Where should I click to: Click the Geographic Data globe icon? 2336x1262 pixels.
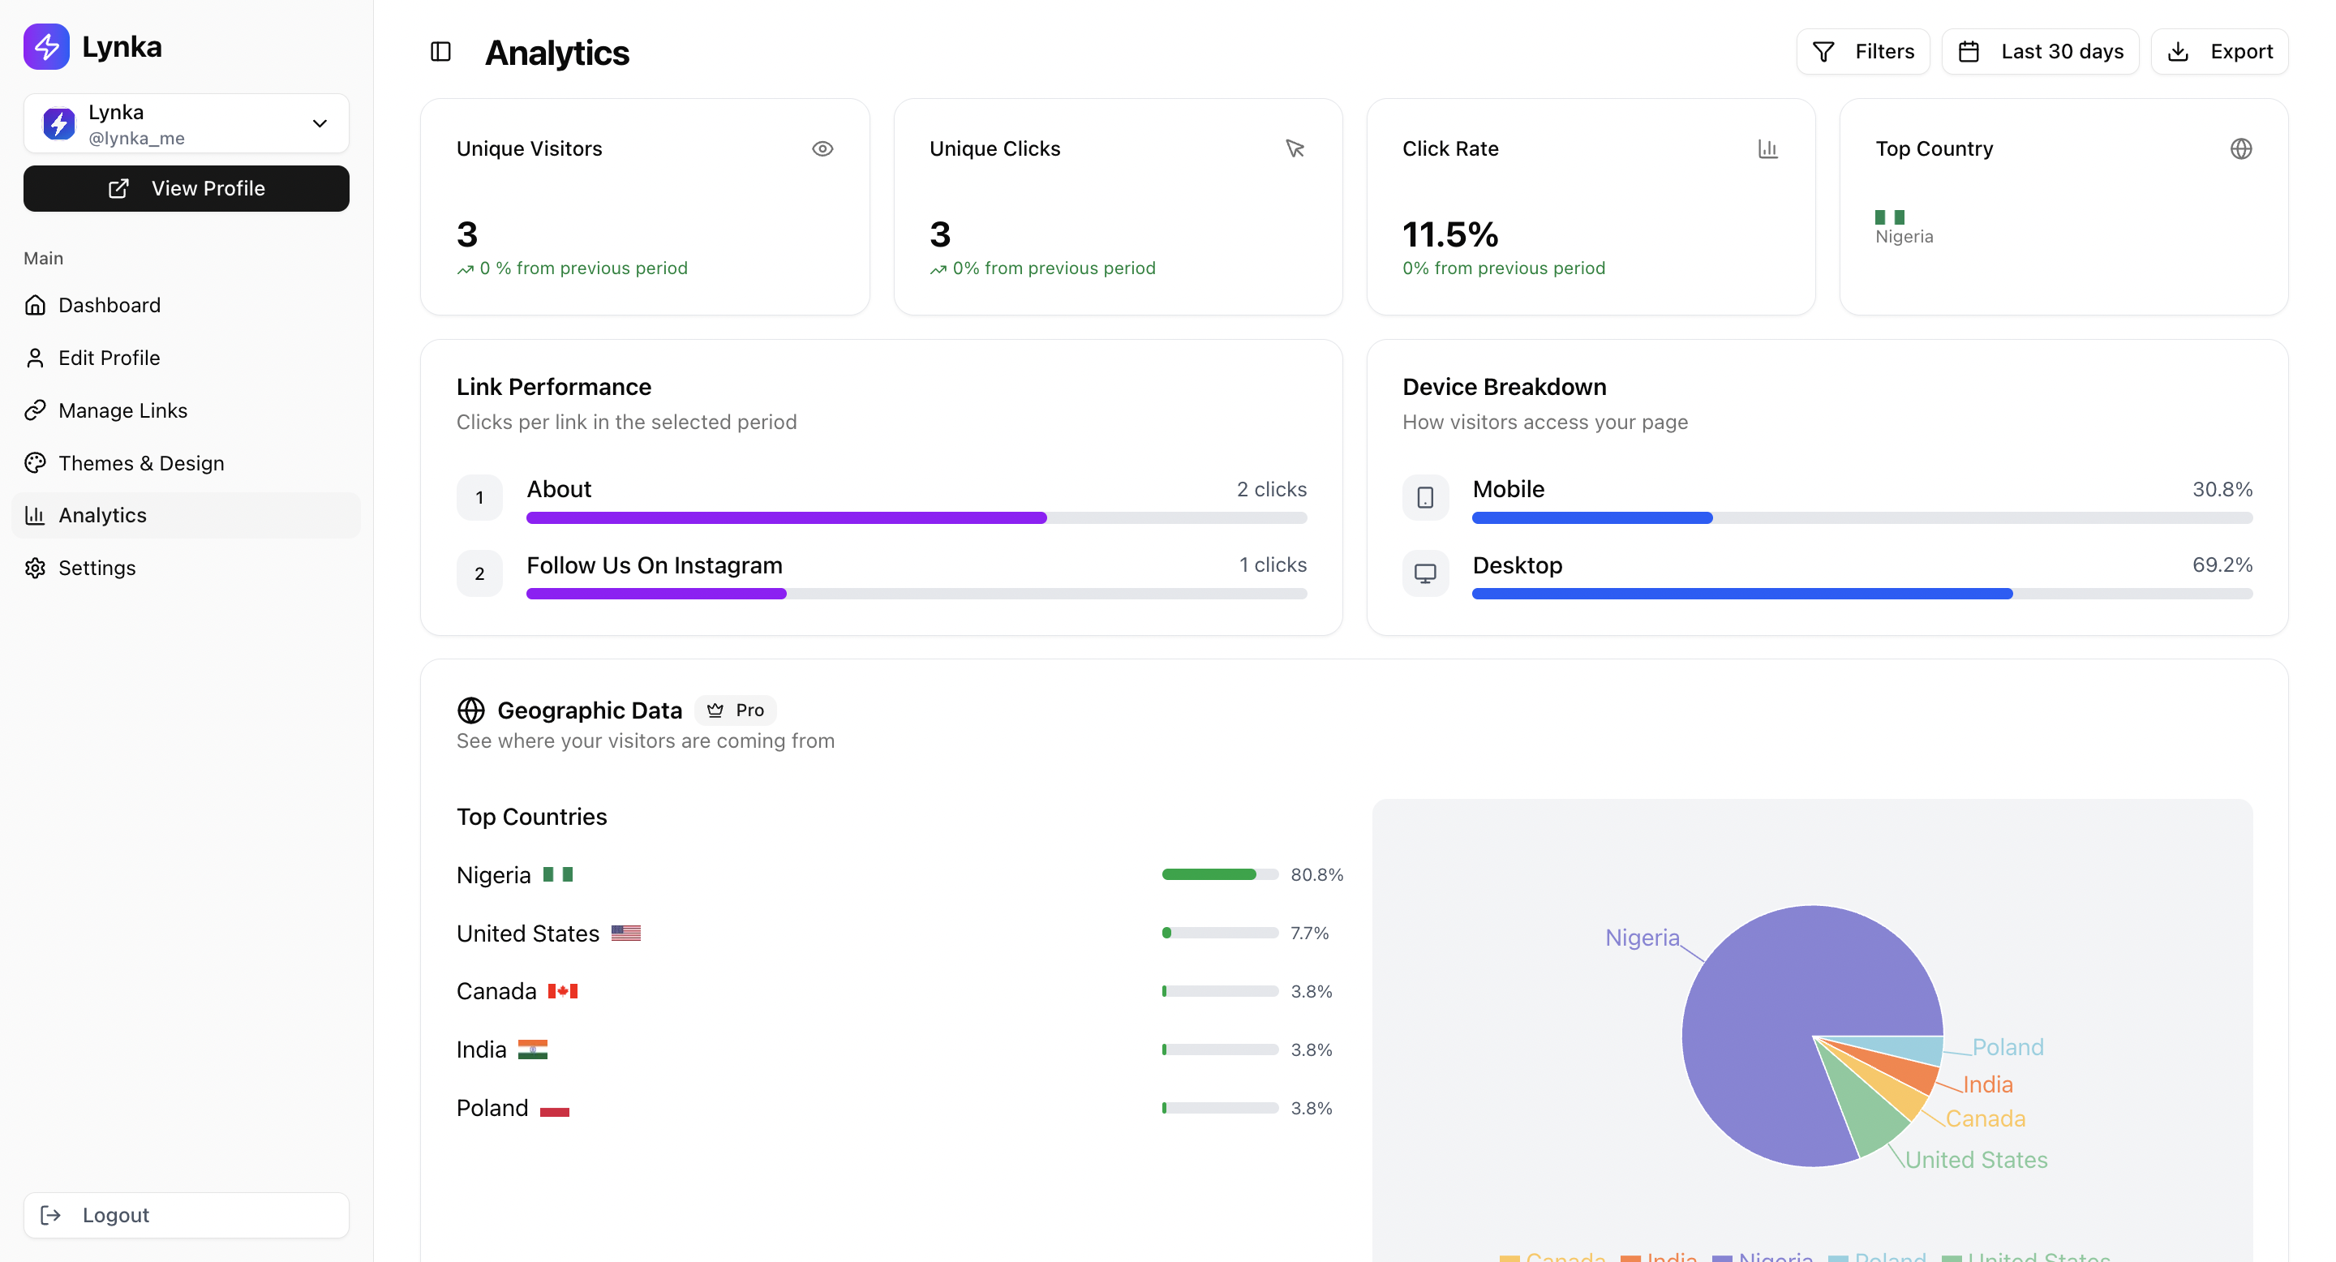coord(470,710)
